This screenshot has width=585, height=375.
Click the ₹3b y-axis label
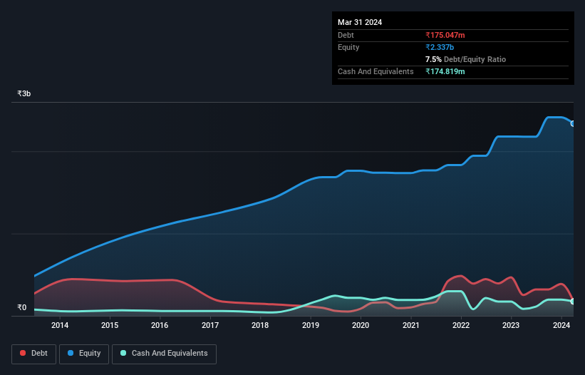coord(24,93)
